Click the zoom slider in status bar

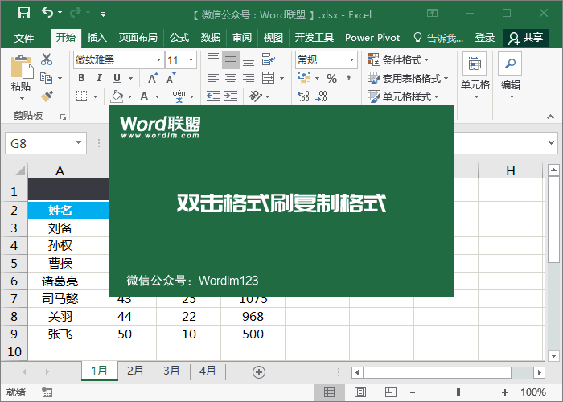click(458, 392)
